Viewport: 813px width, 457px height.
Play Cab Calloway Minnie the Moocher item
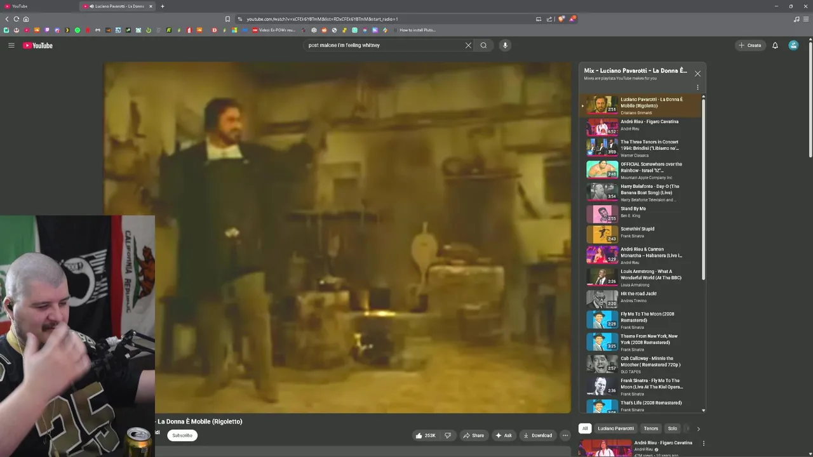(x=642, y=364)
